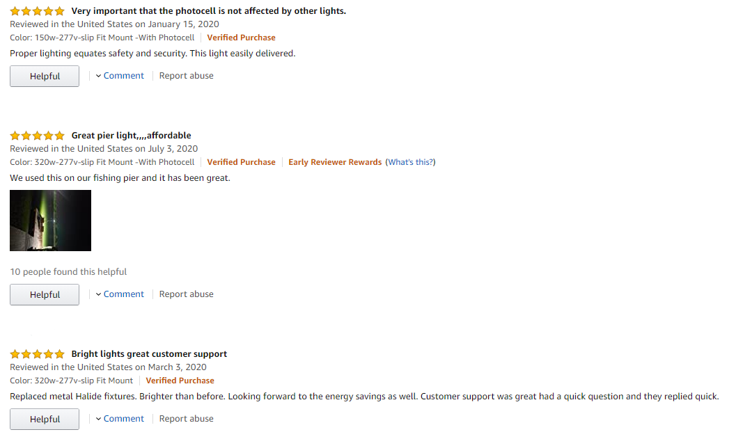Click Verified Purchase on the January review

click(x=241, y=38)
